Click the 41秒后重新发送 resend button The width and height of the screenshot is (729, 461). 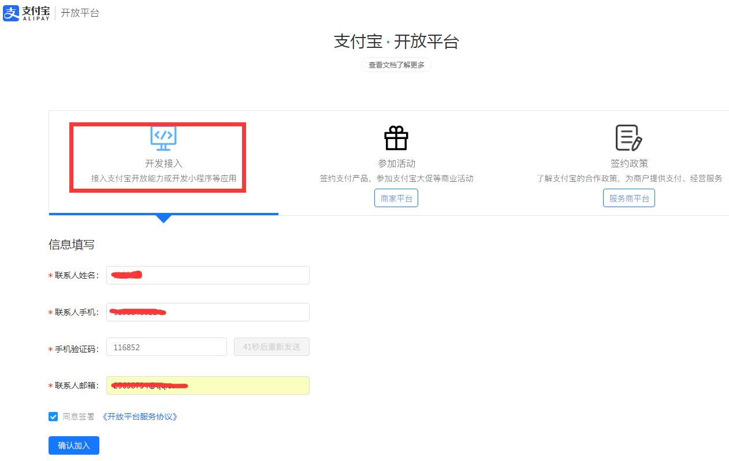coord(271,347)
